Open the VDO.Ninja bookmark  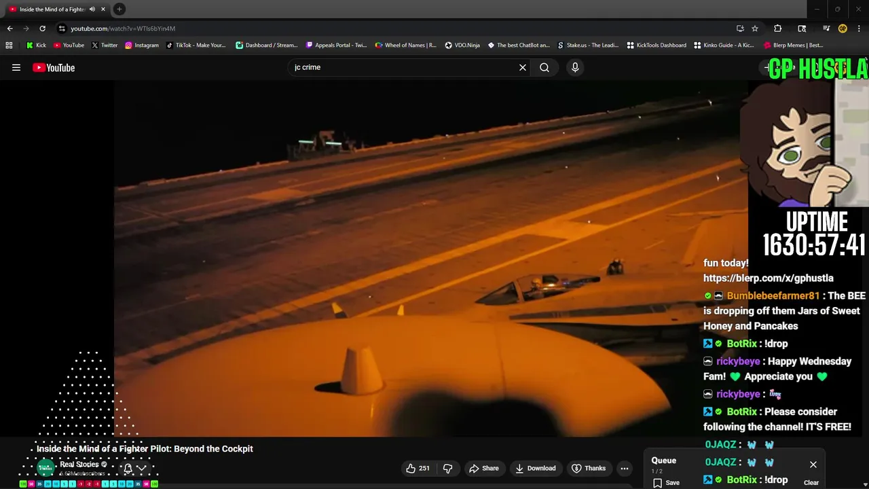pos(462,46)
